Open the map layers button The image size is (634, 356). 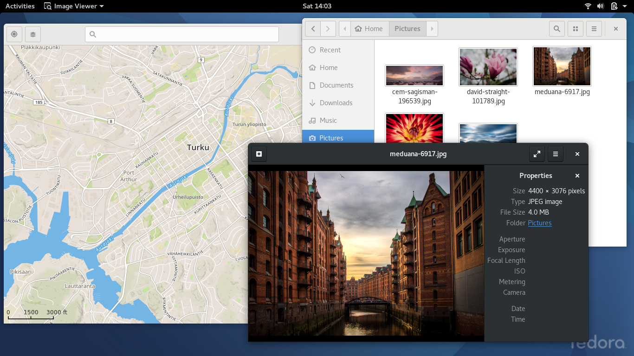click(x=33, y=34)
